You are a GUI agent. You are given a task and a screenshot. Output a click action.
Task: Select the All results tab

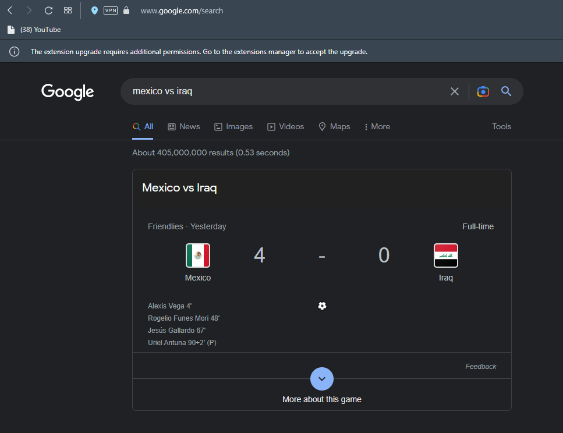tap(143, 126)
